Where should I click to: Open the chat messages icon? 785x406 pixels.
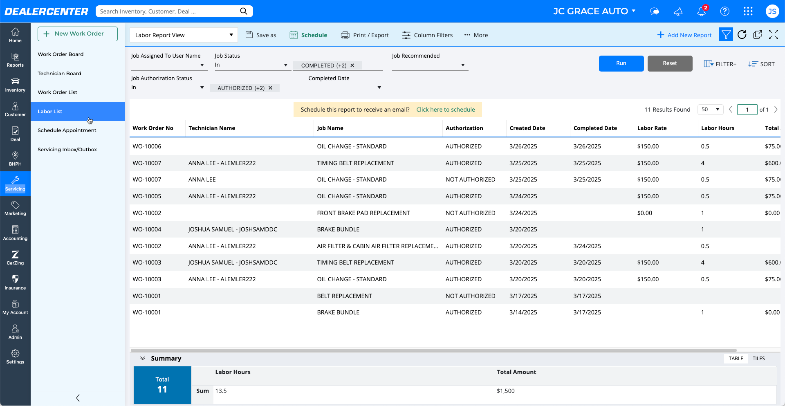point(655,11)
